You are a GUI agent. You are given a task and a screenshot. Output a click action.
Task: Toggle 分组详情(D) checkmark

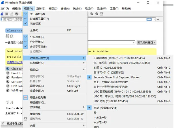(x=26, y=42)
